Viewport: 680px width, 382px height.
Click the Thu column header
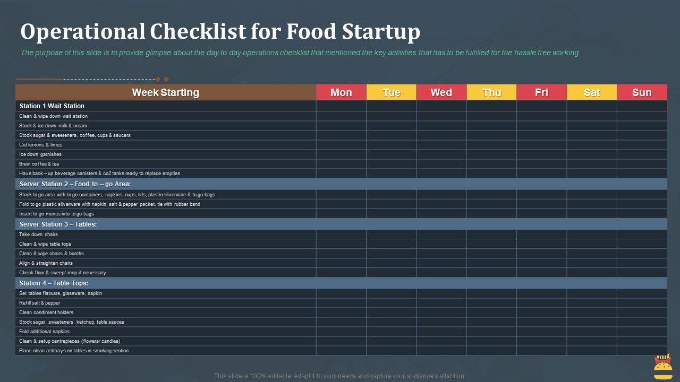point(491,92)
